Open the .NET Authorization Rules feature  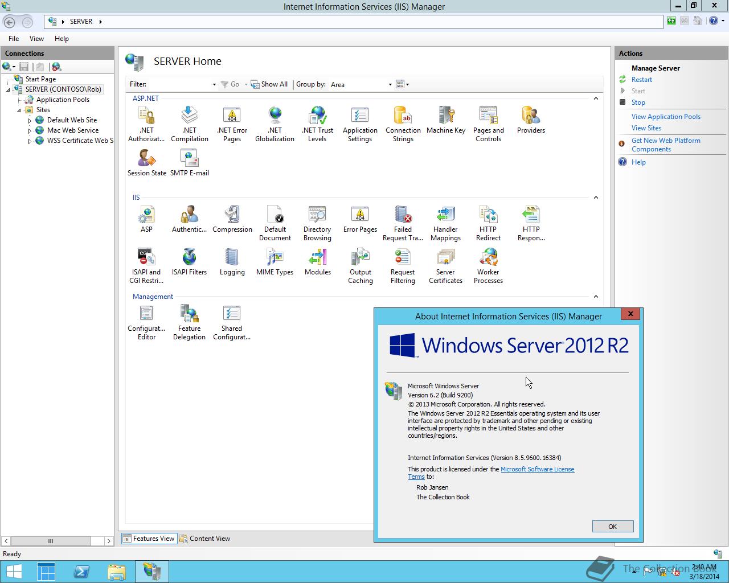(146, 124)
